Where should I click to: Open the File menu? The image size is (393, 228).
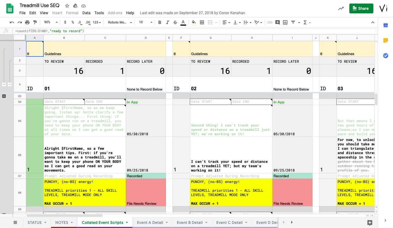pos(22,13)
